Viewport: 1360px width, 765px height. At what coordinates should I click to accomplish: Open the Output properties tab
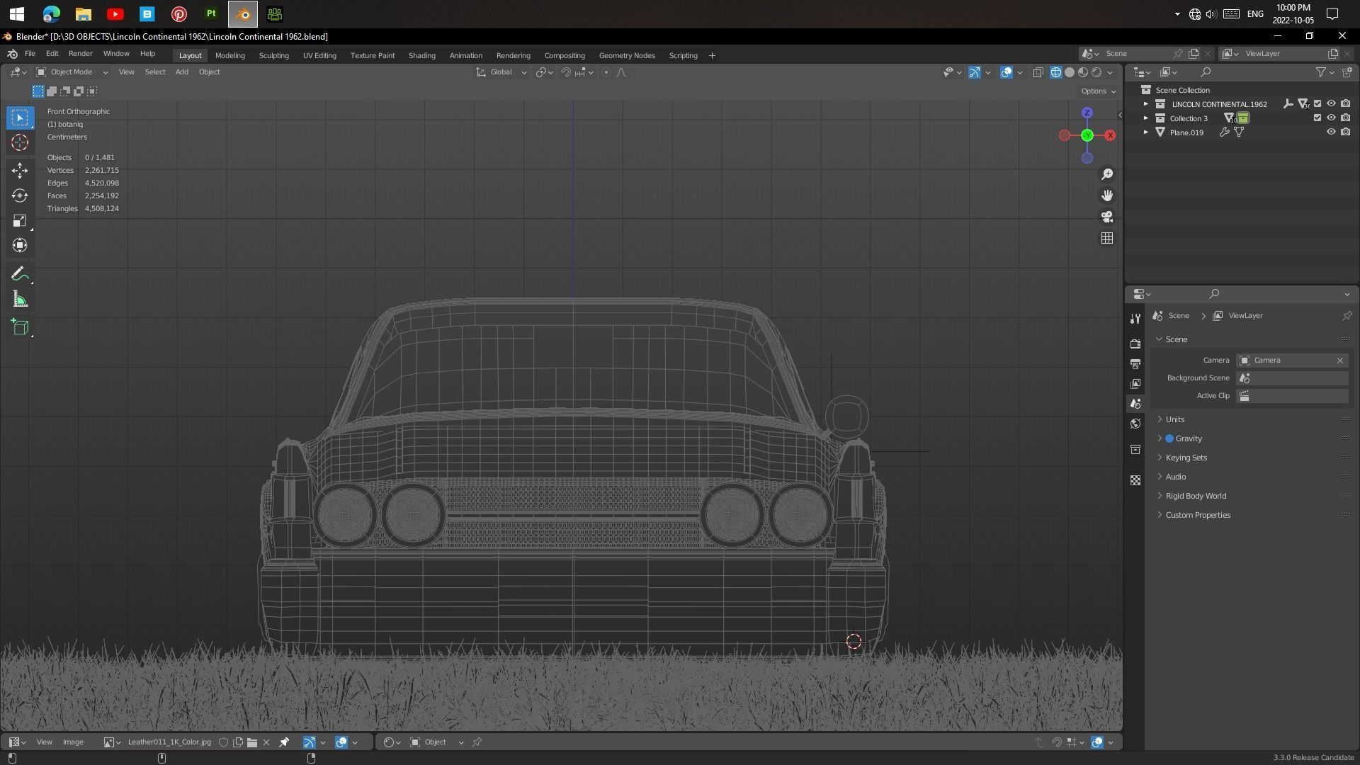click(x=1135, y=363)
